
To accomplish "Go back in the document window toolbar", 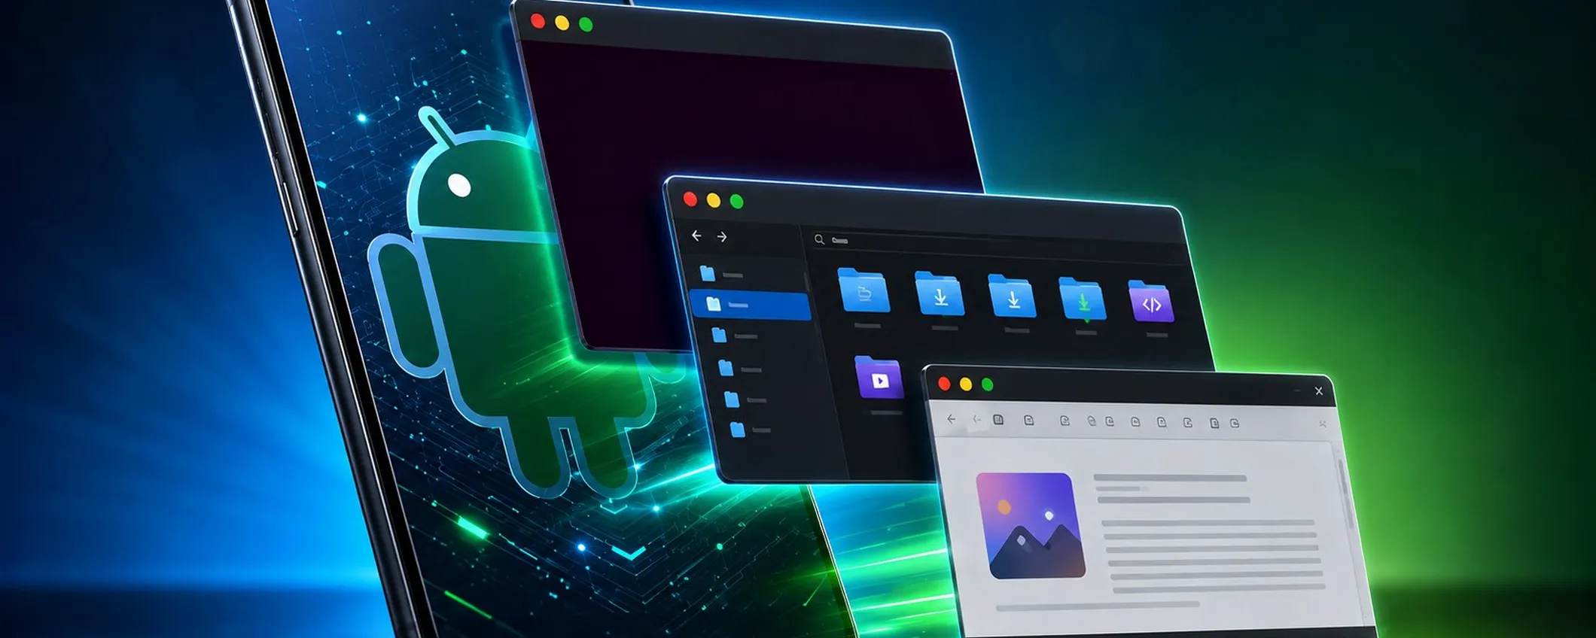I will pyautogui.click(x=952, y=419).
